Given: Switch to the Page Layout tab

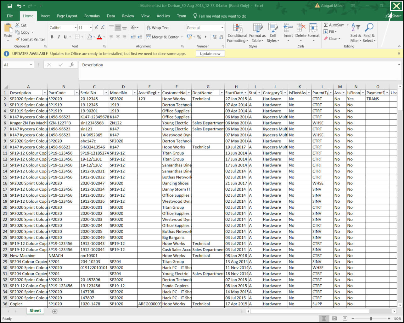Looking at the screenshot, I should tap(67, 16).
